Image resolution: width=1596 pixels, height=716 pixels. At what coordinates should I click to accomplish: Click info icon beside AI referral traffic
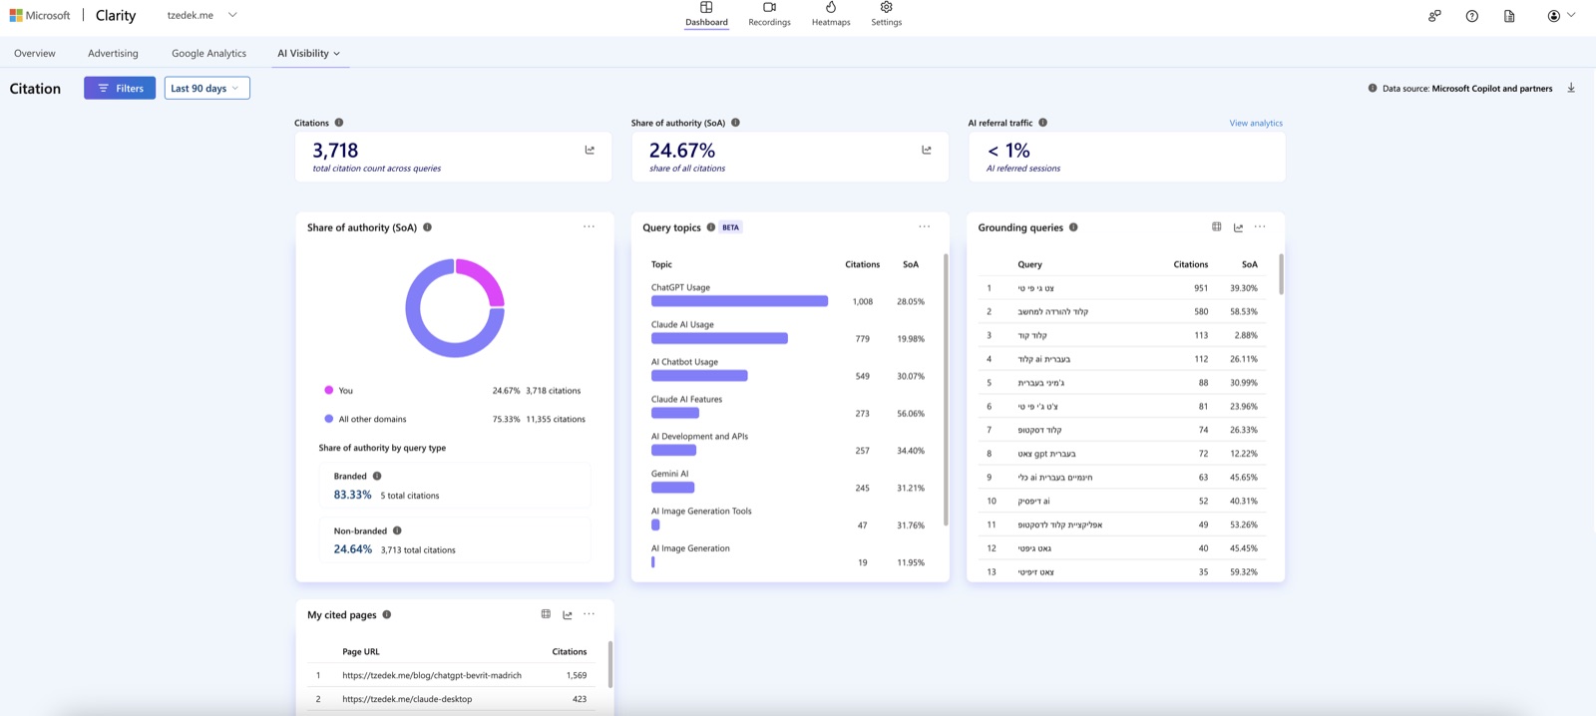(1042, 123)
